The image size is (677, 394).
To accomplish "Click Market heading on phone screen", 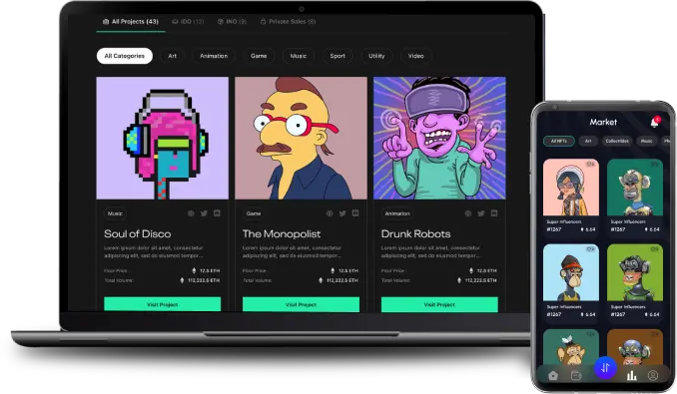I will click(x=603, y=122).
